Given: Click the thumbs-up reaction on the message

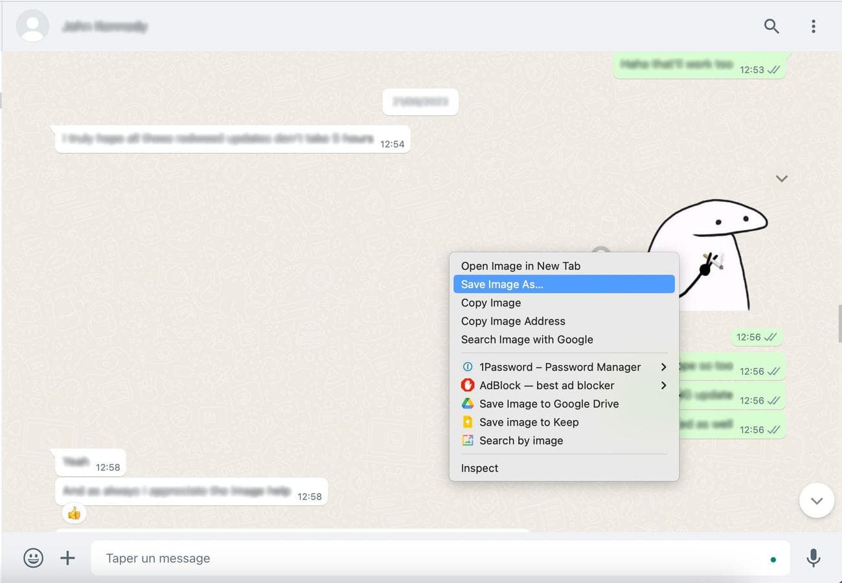Looking at the screenshot, I should pyautogui.click(x=74, y=512).
